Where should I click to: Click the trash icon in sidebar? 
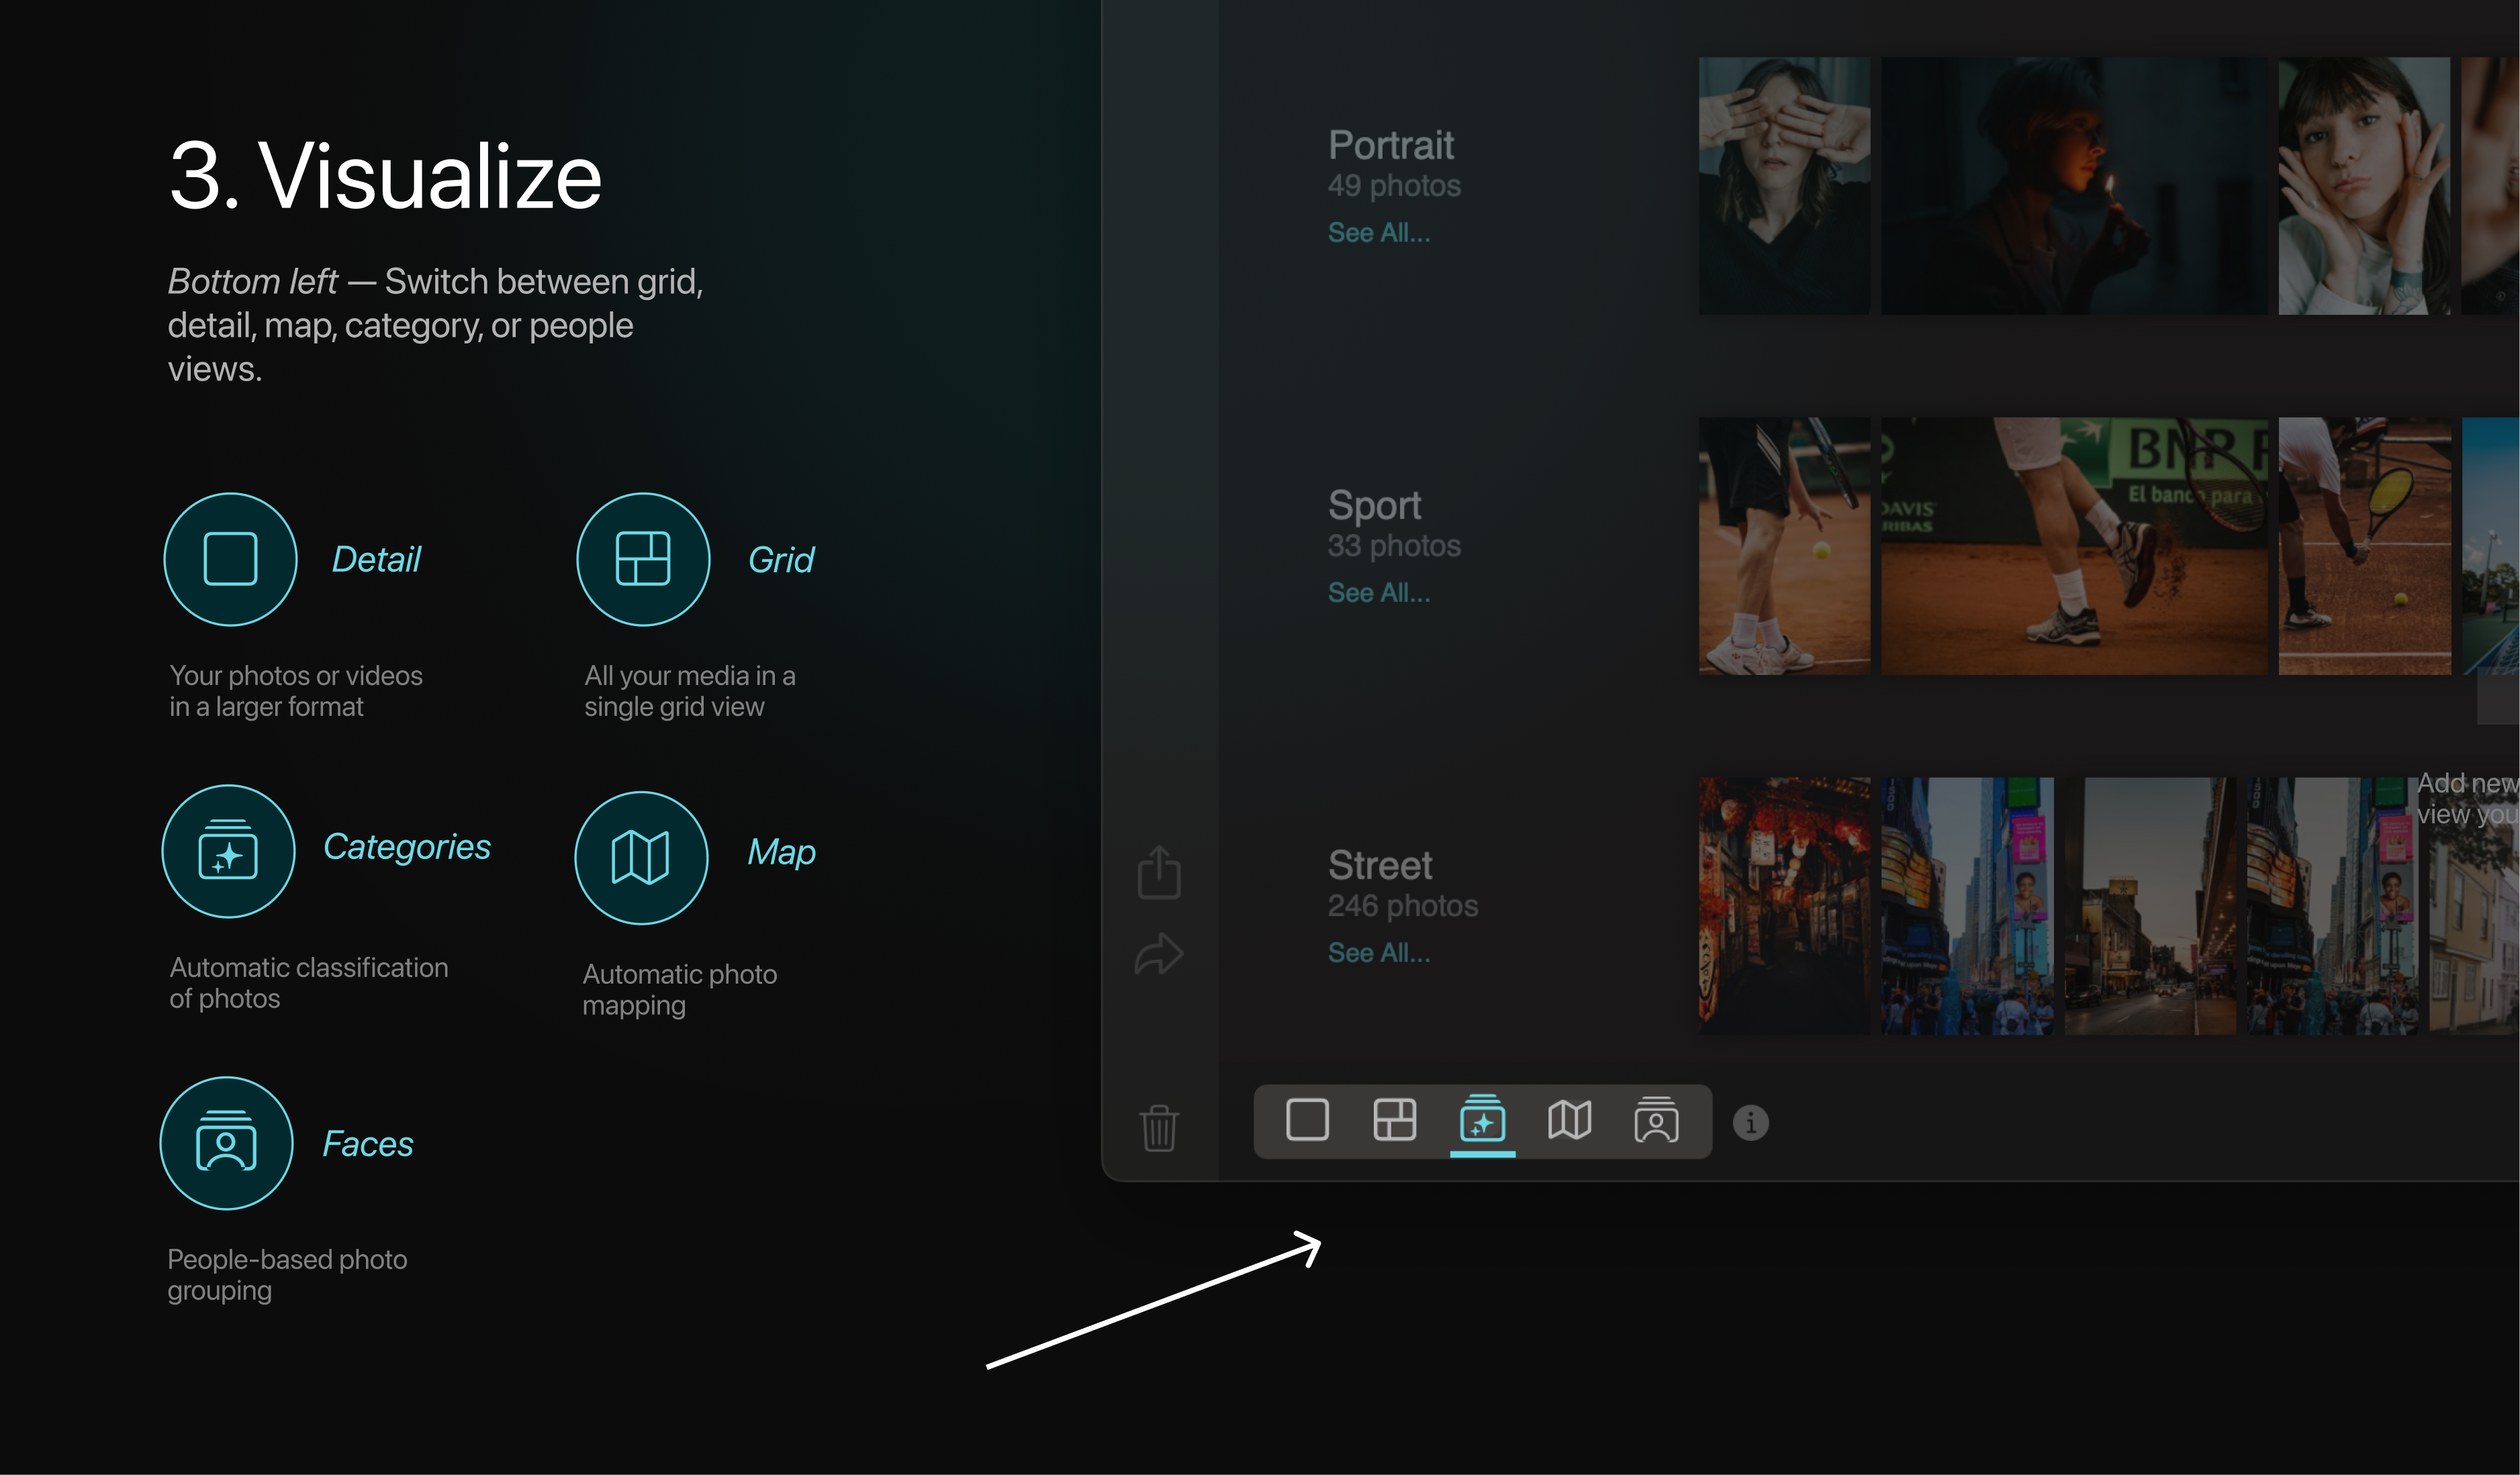point(1159,1128)
